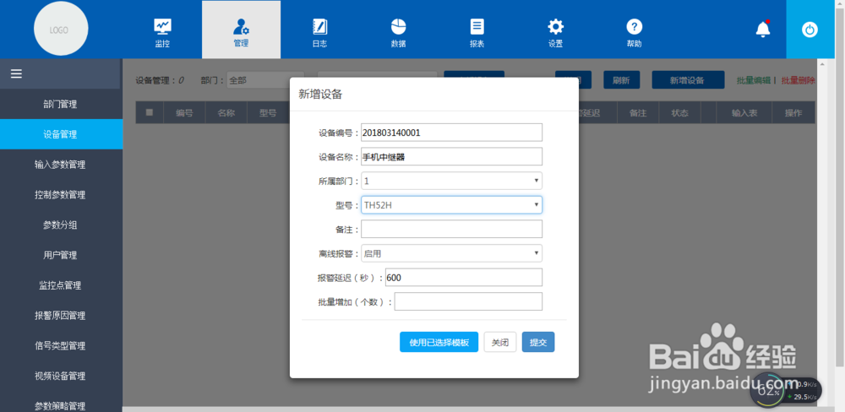This screenshot has width=845, height=412.
Task: Open 用户管理 in the sidebar
Action: pos(60,255)
